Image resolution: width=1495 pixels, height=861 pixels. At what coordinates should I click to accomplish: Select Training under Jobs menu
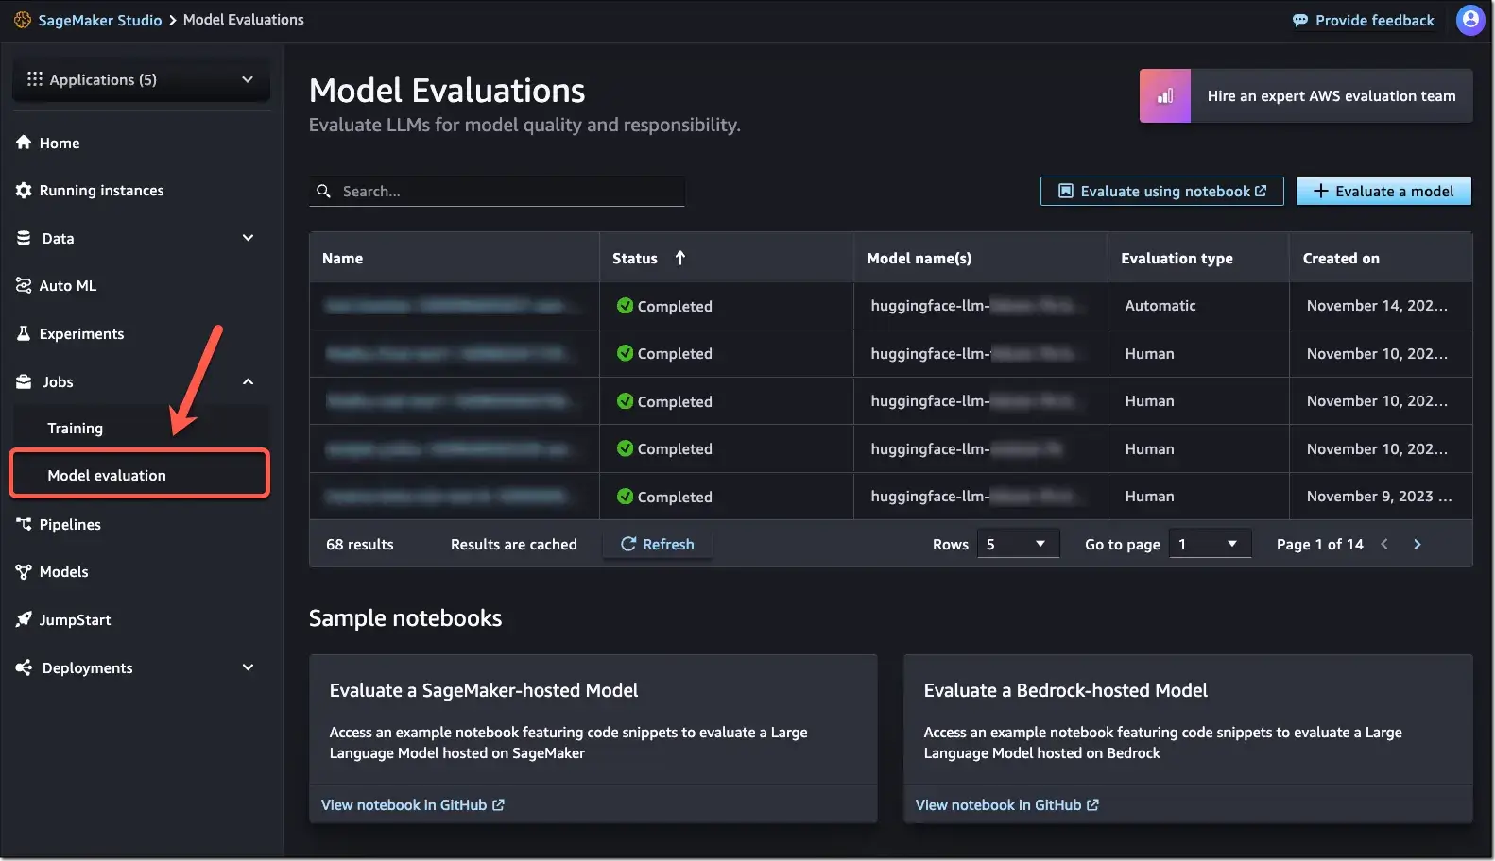tap(76, 429)
